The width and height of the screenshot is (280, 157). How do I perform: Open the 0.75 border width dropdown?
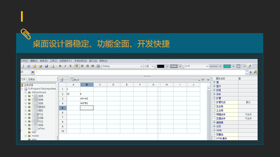tap(196, 66)
